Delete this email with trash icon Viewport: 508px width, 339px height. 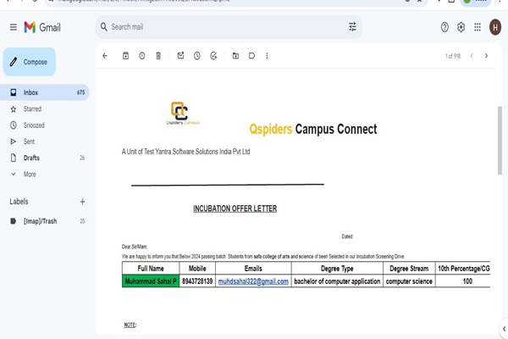click(158, 56)
